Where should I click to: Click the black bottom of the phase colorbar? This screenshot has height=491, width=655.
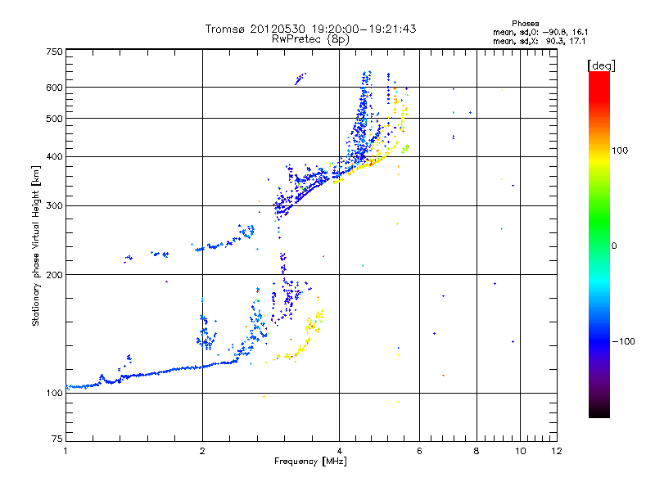(x=599, y=412)
